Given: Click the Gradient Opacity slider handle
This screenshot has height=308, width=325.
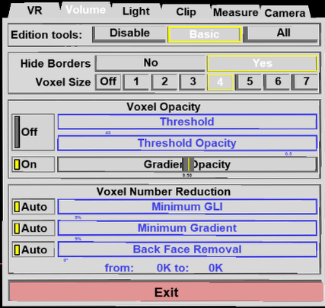Looking at the screenshot, I should click(x=189, y=164).
